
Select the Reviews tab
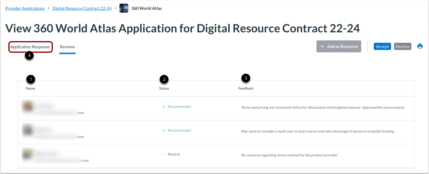coord(67,47)
